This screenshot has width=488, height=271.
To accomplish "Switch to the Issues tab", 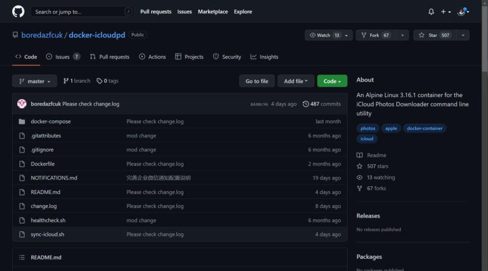I will (x=63, y=57).
